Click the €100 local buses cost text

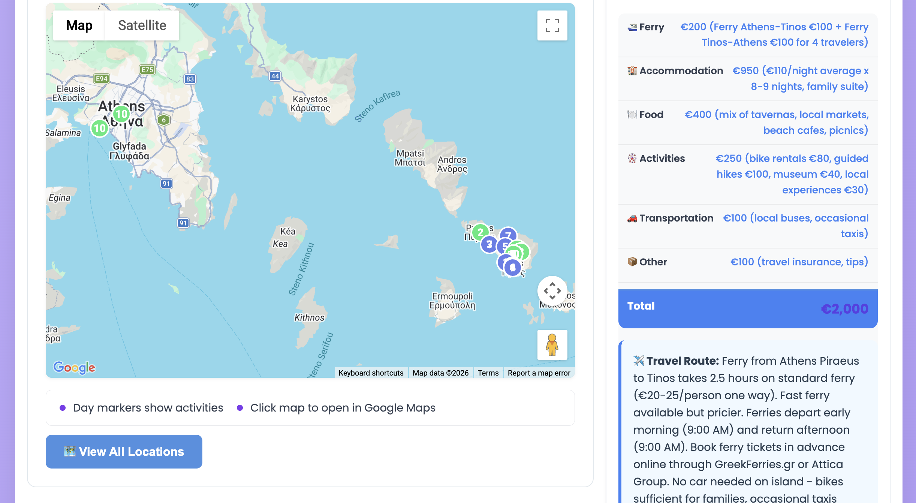(x=796, y=226)
